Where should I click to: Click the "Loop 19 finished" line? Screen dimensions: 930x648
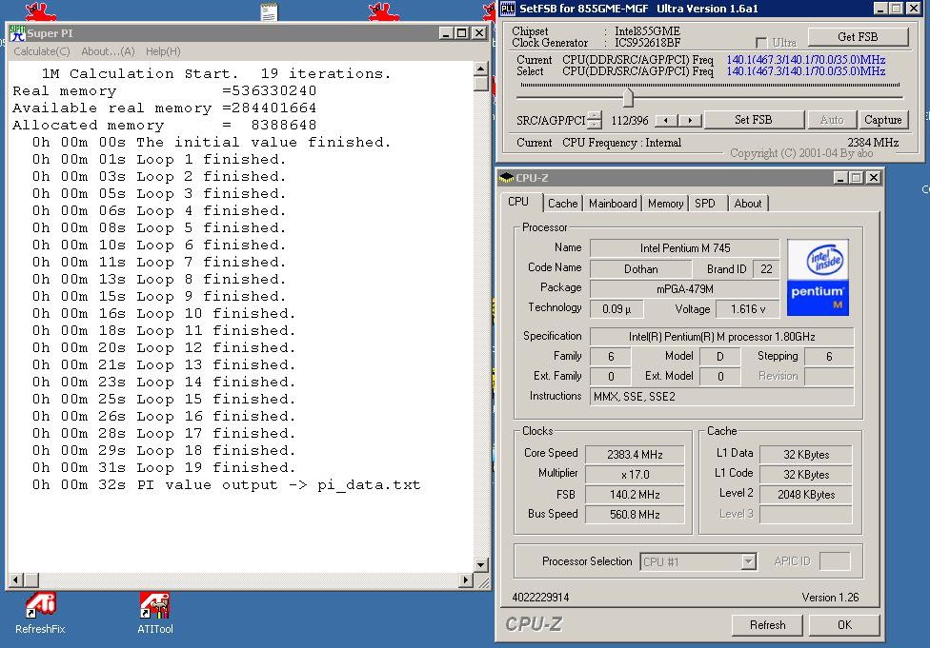coord(164,468)
